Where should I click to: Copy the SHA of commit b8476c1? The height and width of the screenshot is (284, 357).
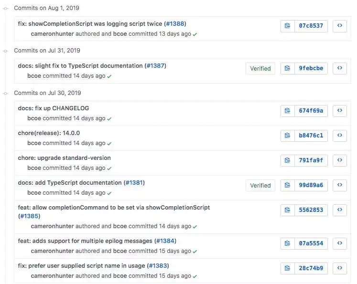click(x=287, y=136)
